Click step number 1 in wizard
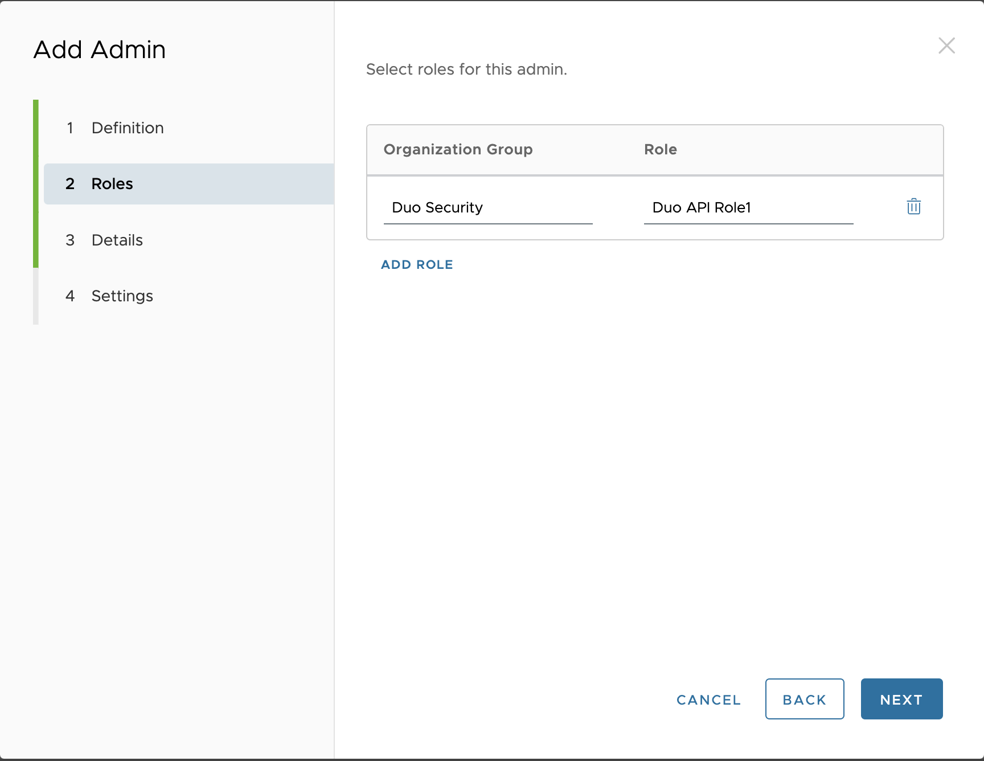This screenshot has width=984, height=761. pyautogui.click(x=70, y=128)
